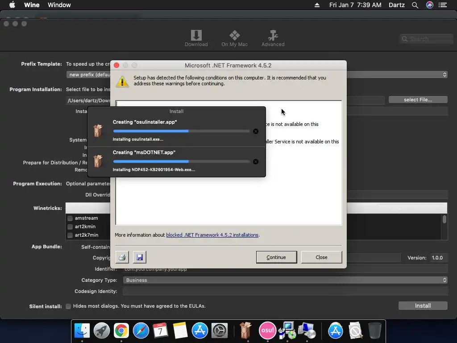Image resolution: width=457 pixels, height=343 pixels.
Task: Open the Wine menu in menu bar
Action: 32,5
